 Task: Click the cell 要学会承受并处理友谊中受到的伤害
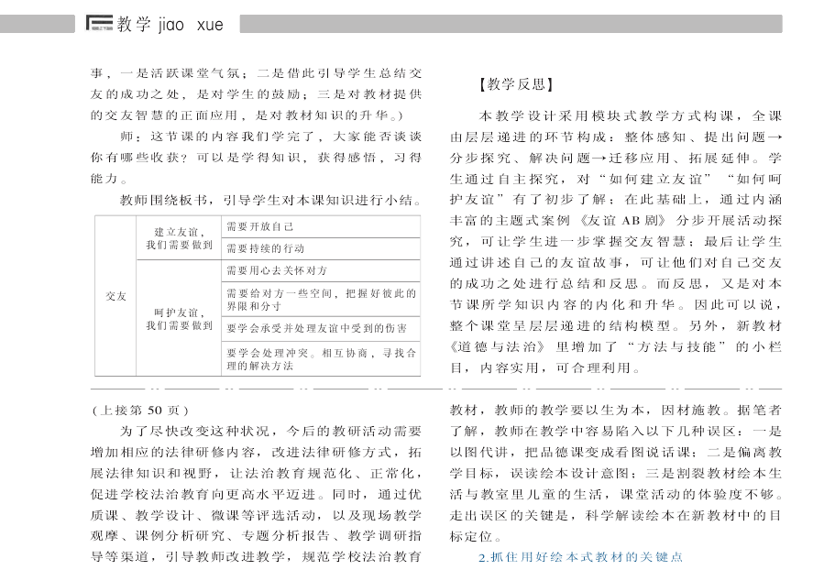click(x=321, y=328)
